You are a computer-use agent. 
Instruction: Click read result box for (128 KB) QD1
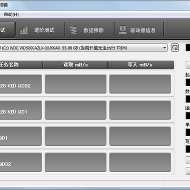[x=75, y=110]
